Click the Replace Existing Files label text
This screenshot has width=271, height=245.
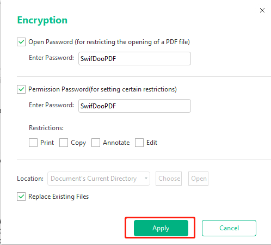pos(59,197)
